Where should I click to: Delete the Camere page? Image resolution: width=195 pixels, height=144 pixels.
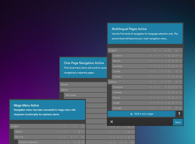pyautogui.click(x=173, y=92)
